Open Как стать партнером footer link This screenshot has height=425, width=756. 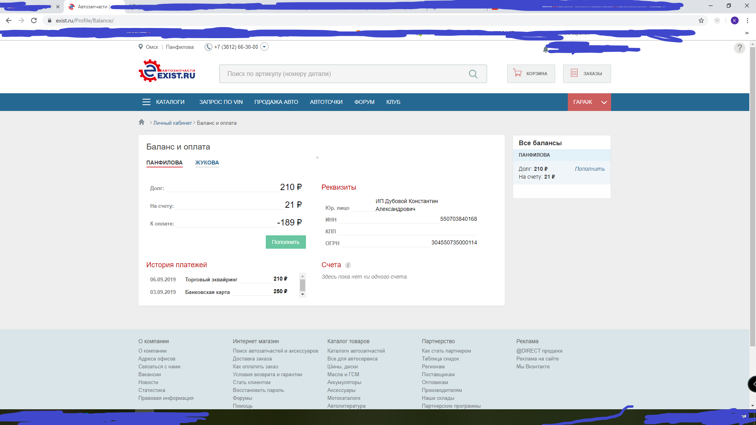[446, 351]
